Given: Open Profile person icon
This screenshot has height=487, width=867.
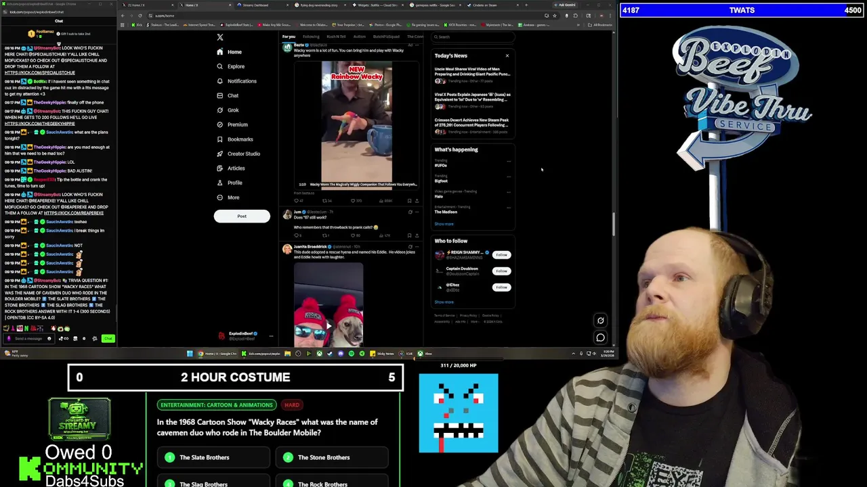Looking at the screenshot, I should coord(219,183).
